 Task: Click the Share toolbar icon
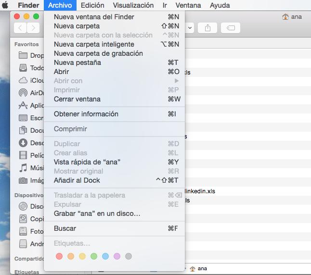[207, 28]
